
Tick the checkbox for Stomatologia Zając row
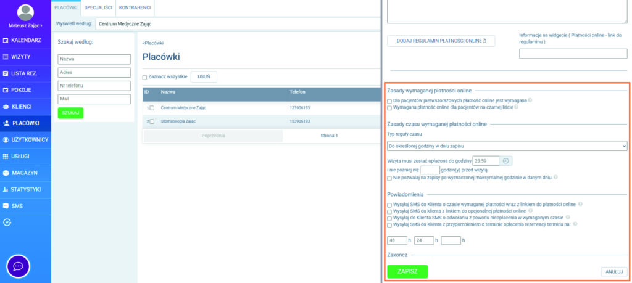[x=152, y=121]
